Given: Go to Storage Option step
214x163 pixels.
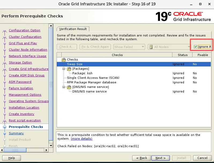Looking at the screenshot, I should coord(20,62).
